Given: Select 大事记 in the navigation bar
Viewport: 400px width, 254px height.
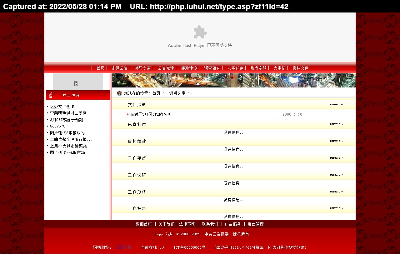Looking at the screenshot, I should point(279,68).
